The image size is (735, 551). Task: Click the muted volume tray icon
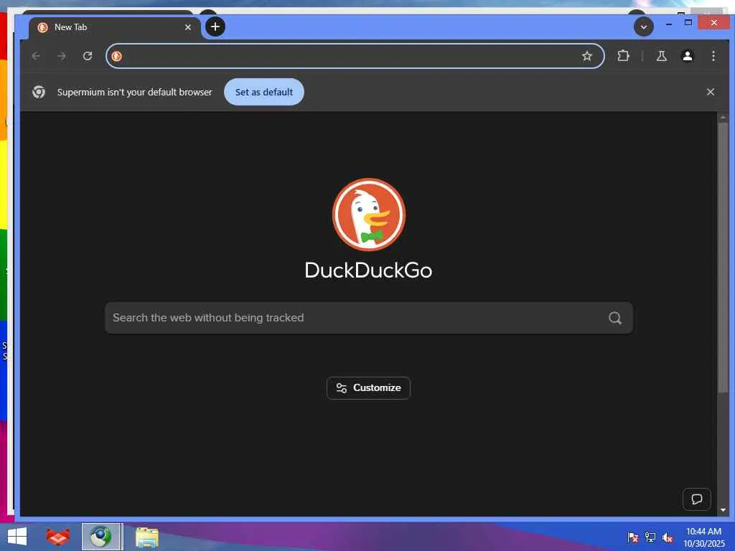click(x=668, y=537)
